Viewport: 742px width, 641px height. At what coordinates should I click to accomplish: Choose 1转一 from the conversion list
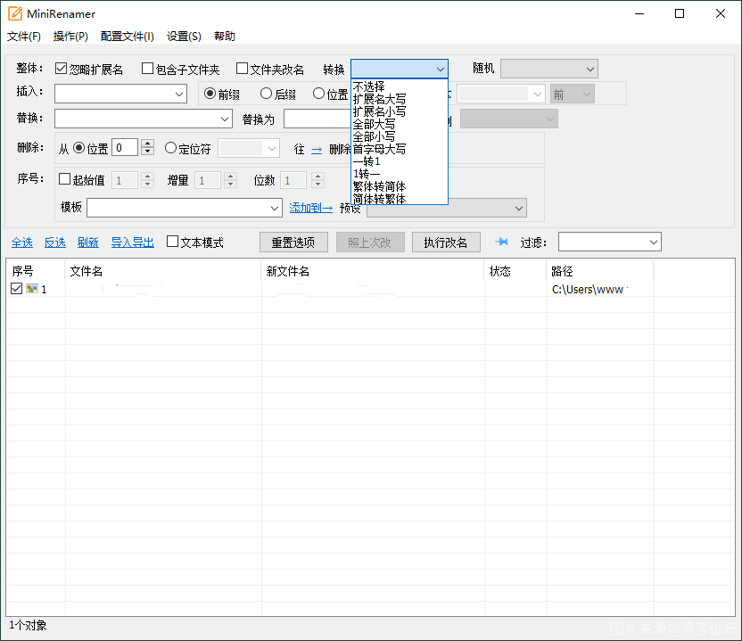pyautogui.click(x=400, y=174)
